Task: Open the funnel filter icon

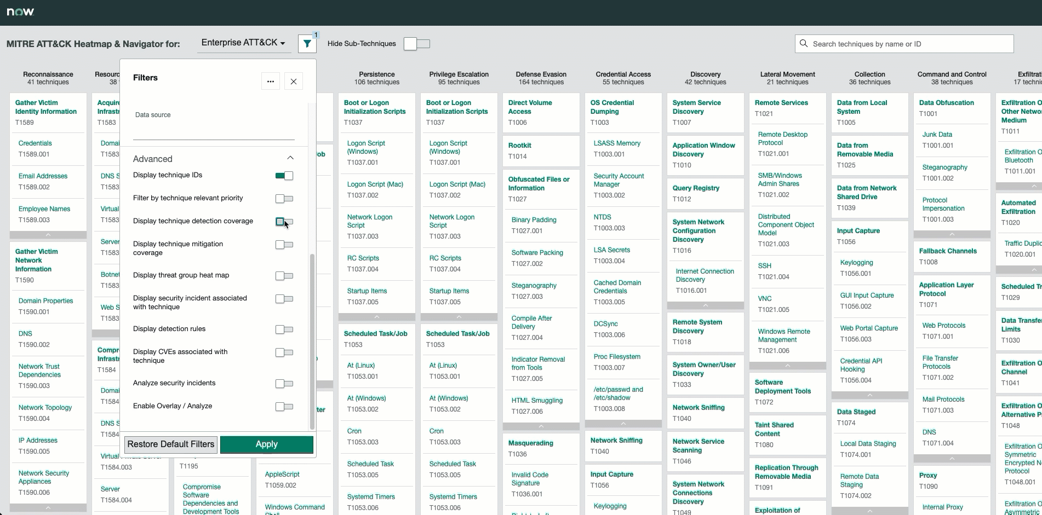Action: (307, 44)
